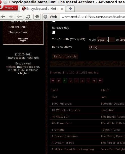Click the Release title input field
Viewport: 125px width, 154px height.
pos(107,28)
